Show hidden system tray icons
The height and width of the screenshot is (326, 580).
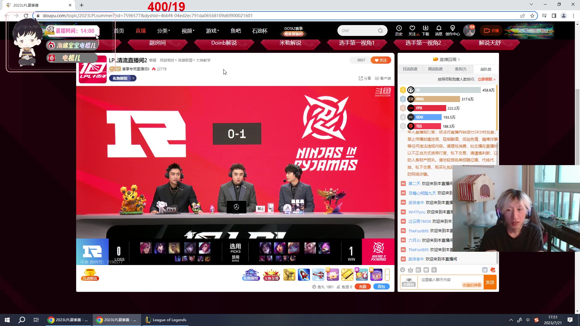[511, 320]
